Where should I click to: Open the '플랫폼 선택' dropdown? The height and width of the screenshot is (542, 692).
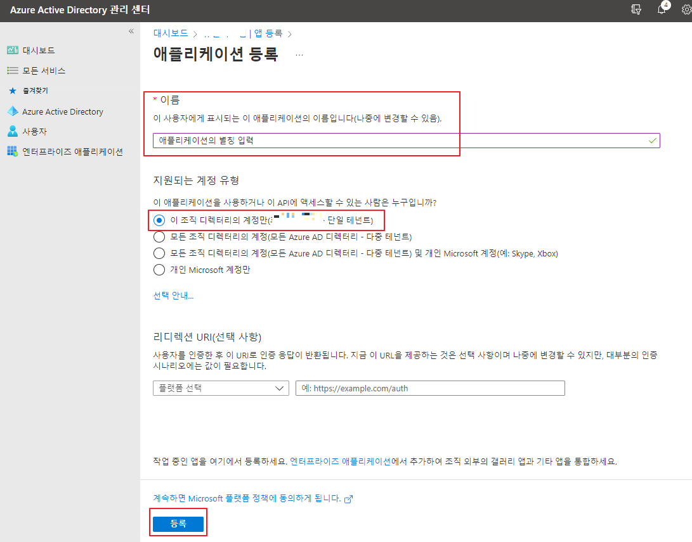coord(221,388)
